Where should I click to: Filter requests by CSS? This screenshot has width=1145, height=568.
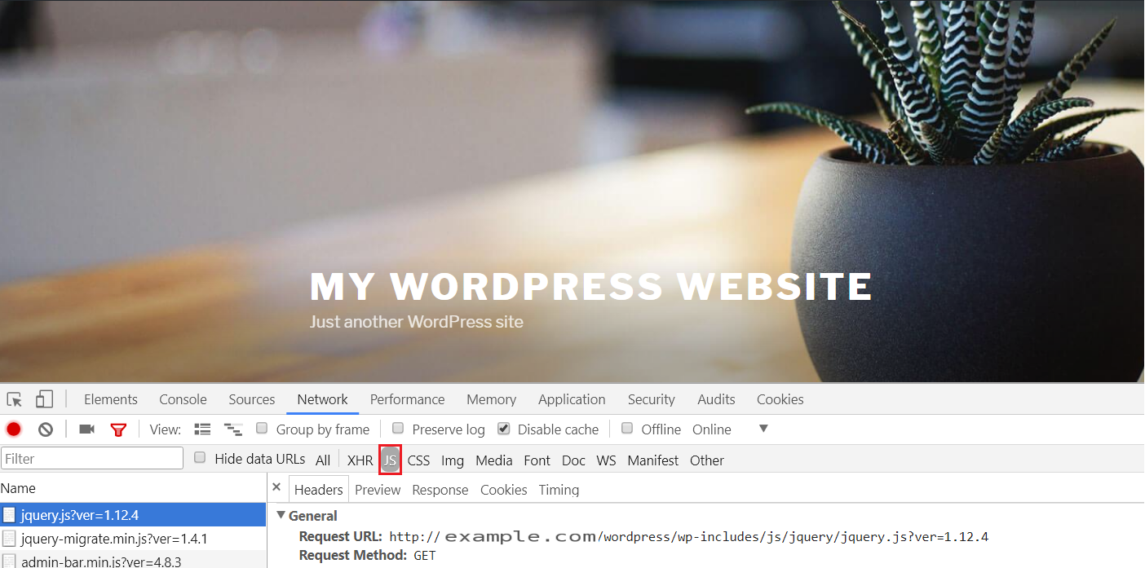click(x=418, y=460)
